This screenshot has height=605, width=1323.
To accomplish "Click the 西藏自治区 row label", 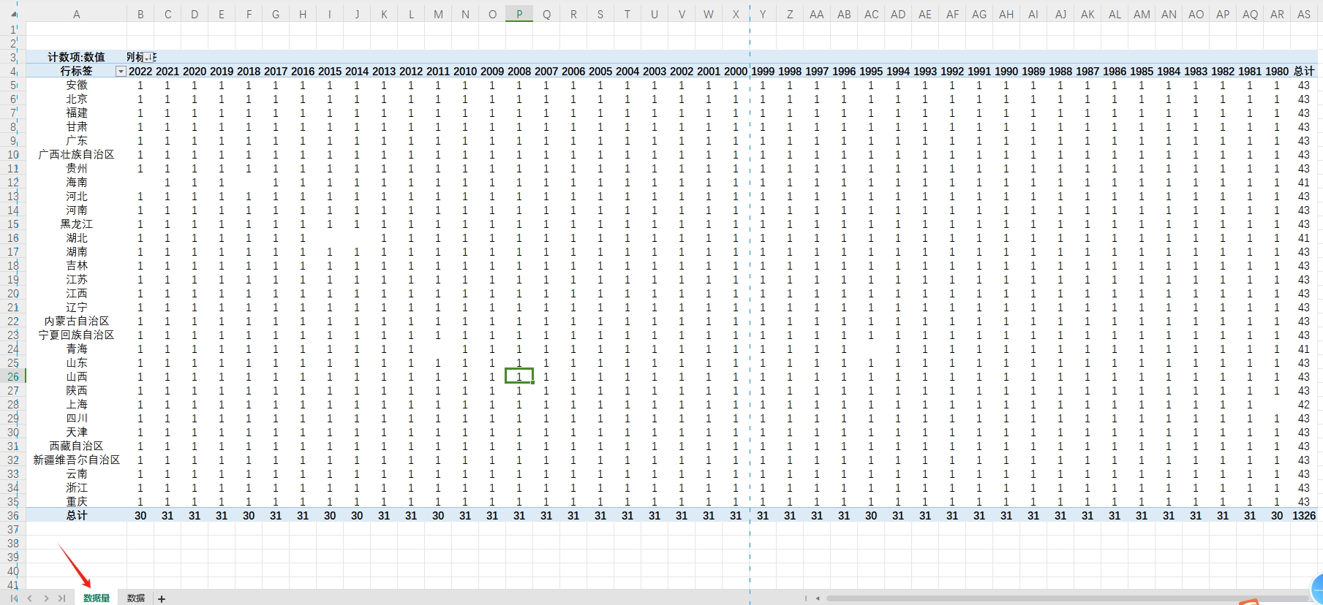I will (x=76, y=446).
